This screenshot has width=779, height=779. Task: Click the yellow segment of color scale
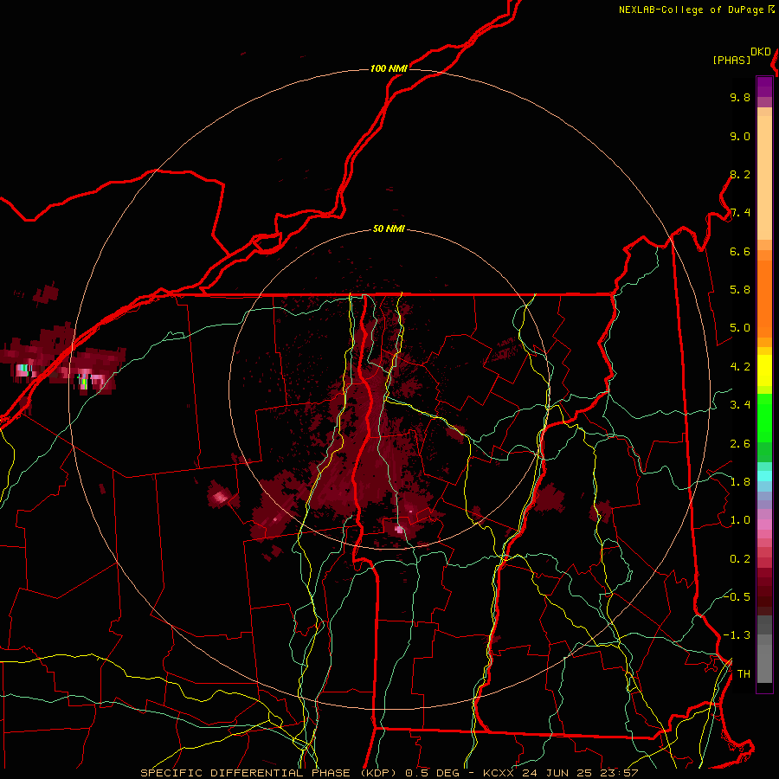764,370
